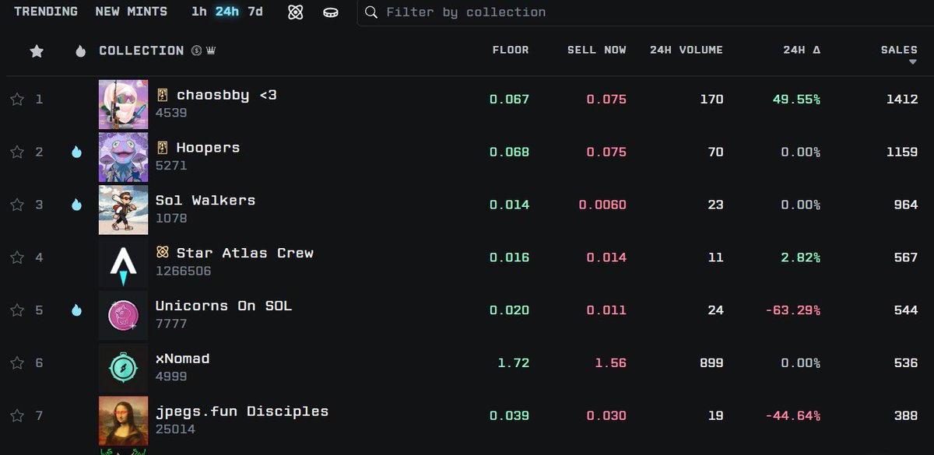The height and width of the screenshot is (455, 934).
Task: Favorite the chaosbby <3 collection star
Action: click(x=17, y=100)
